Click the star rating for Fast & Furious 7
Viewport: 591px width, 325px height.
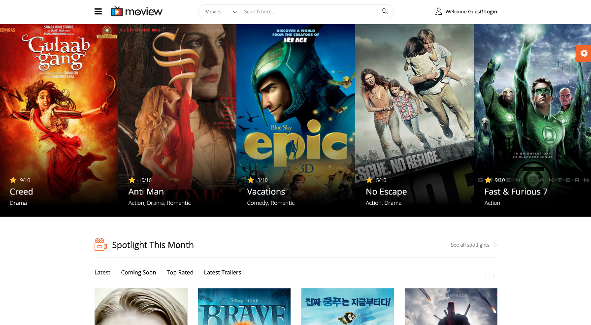(495, 180)
